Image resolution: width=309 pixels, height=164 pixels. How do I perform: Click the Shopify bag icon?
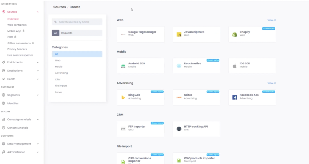[x=235, y=34]
